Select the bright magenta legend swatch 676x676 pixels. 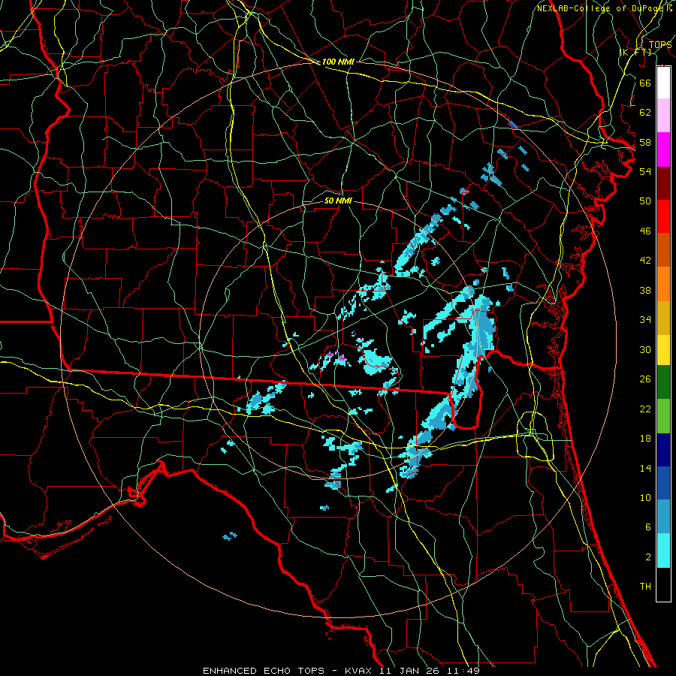click(663, 149)
